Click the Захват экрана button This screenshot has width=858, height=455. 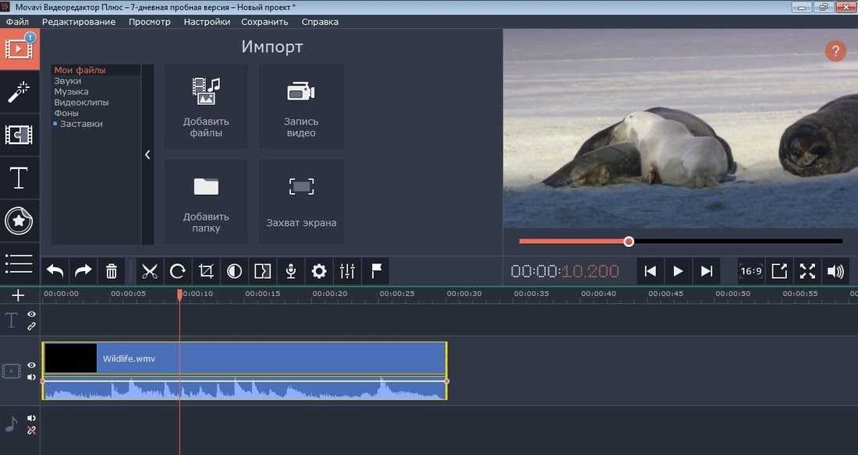point(302,202)
